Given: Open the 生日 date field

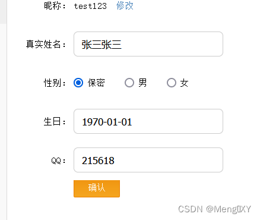Looking at the screenshot, I should pyautogui.click(x=148, y=121).
